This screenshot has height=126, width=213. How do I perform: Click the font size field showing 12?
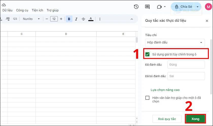tap(54, 19)
